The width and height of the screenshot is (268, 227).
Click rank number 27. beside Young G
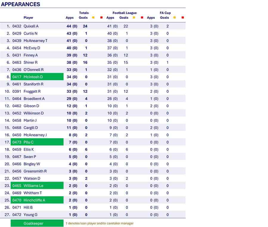pyautogui.click(x=7, y=215)
